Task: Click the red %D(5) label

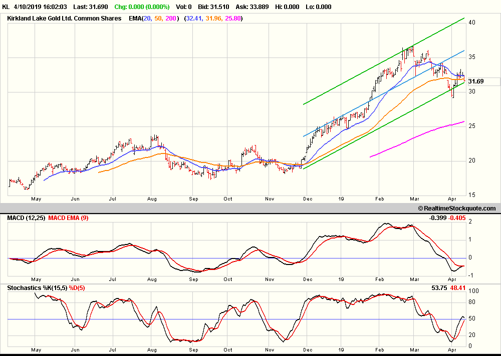Action: [77, 288]
